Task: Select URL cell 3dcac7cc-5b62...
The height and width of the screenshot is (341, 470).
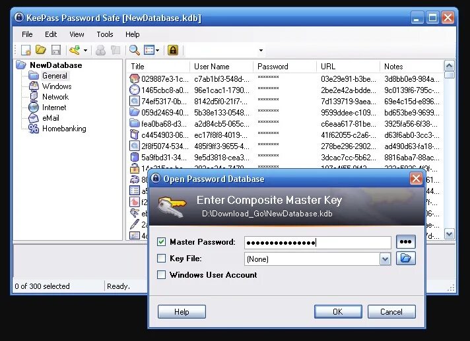Action: 349,158
